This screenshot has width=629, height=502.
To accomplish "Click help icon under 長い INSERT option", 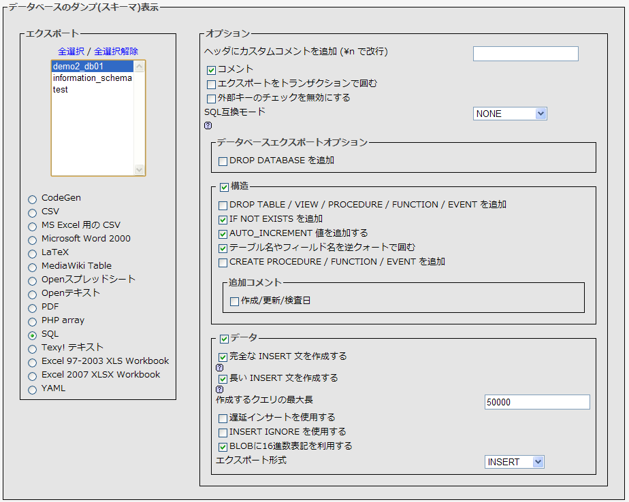I will (220, 390).
